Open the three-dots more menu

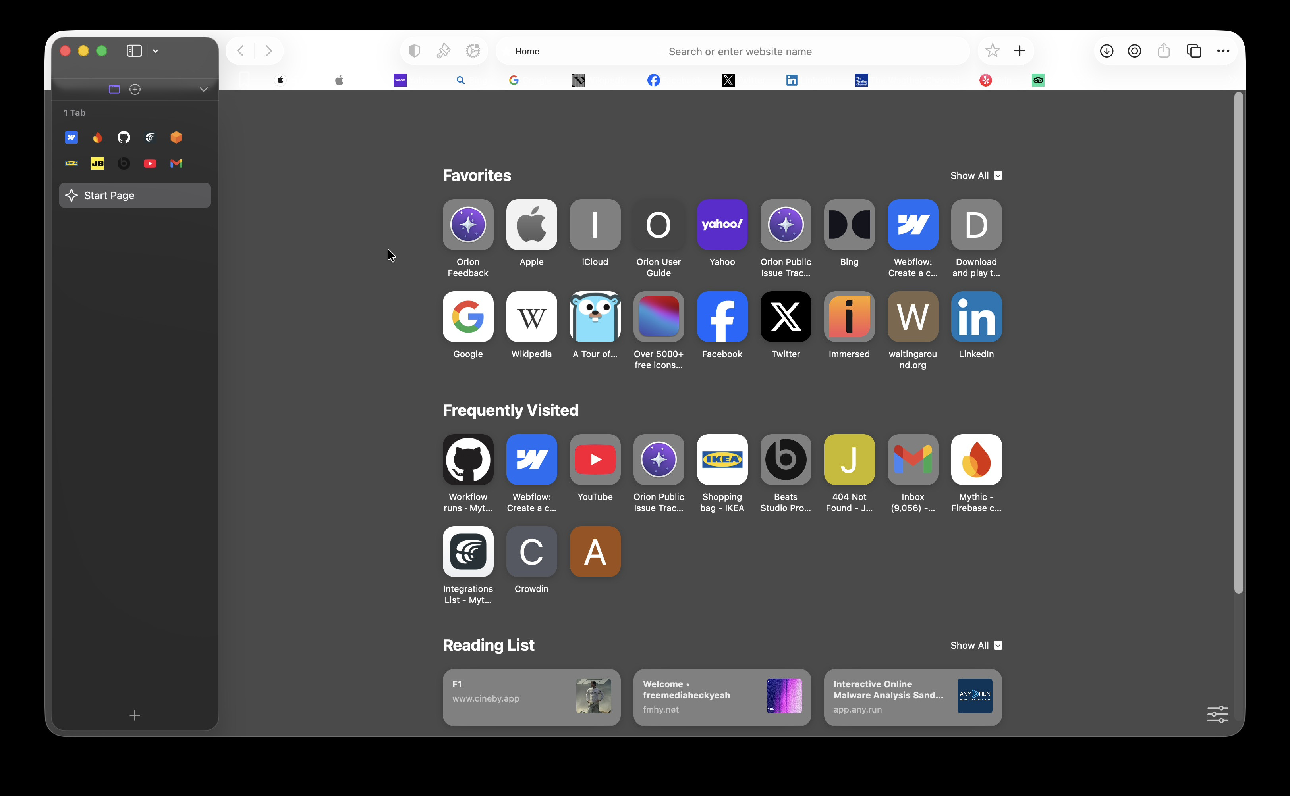tap(1223, 51)
